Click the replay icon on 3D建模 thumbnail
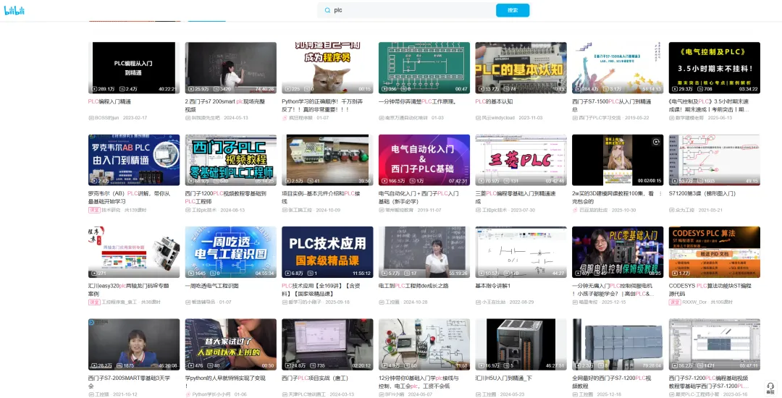 656,142
